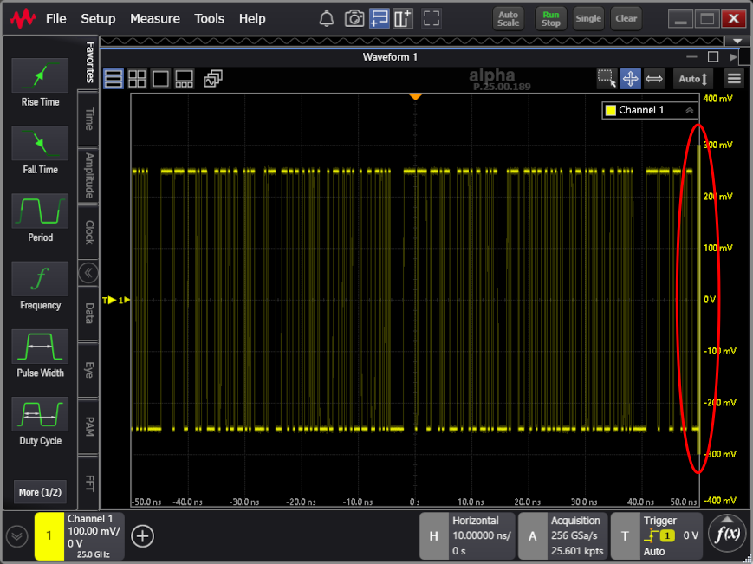Expand the Channel 1 legend chevron

click(690, 111)
